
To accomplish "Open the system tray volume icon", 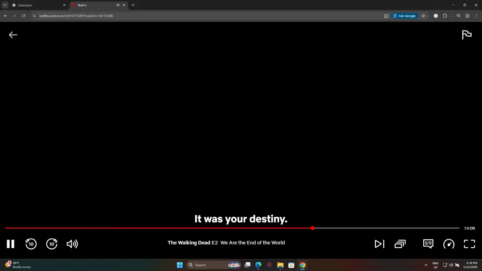I will click(451, 265).
